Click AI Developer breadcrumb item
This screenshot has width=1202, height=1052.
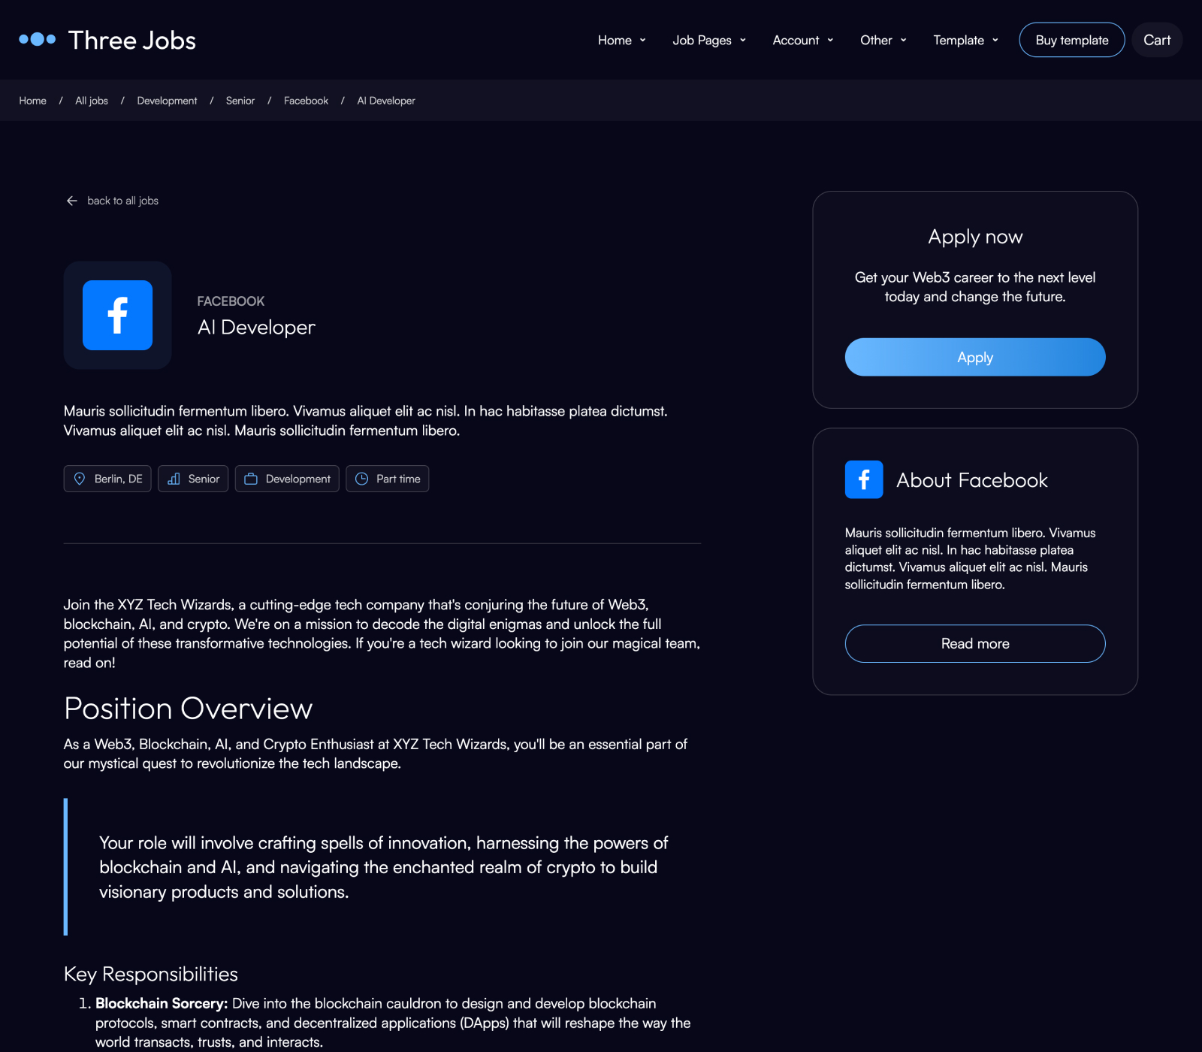386,101
